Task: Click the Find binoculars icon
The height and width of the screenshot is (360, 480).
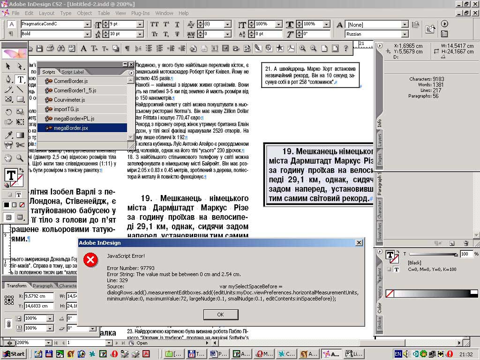Action: 61,48
